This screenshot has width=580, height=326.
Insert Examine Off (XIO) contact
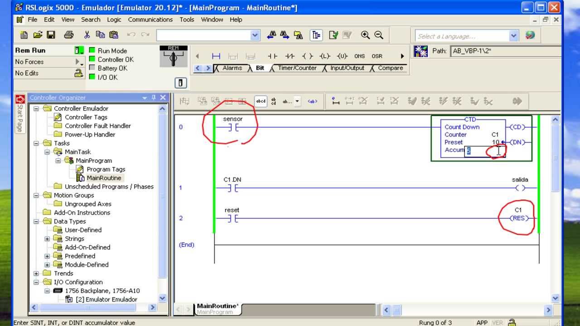pos(290,56)
